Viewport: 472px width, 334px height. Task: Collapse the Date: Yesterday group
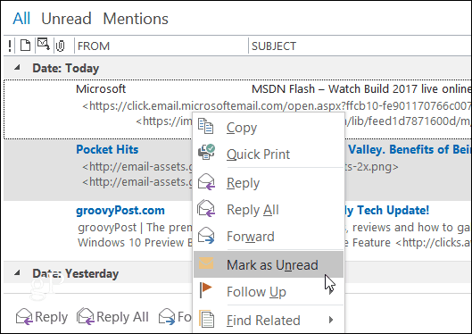click(18, 273)
